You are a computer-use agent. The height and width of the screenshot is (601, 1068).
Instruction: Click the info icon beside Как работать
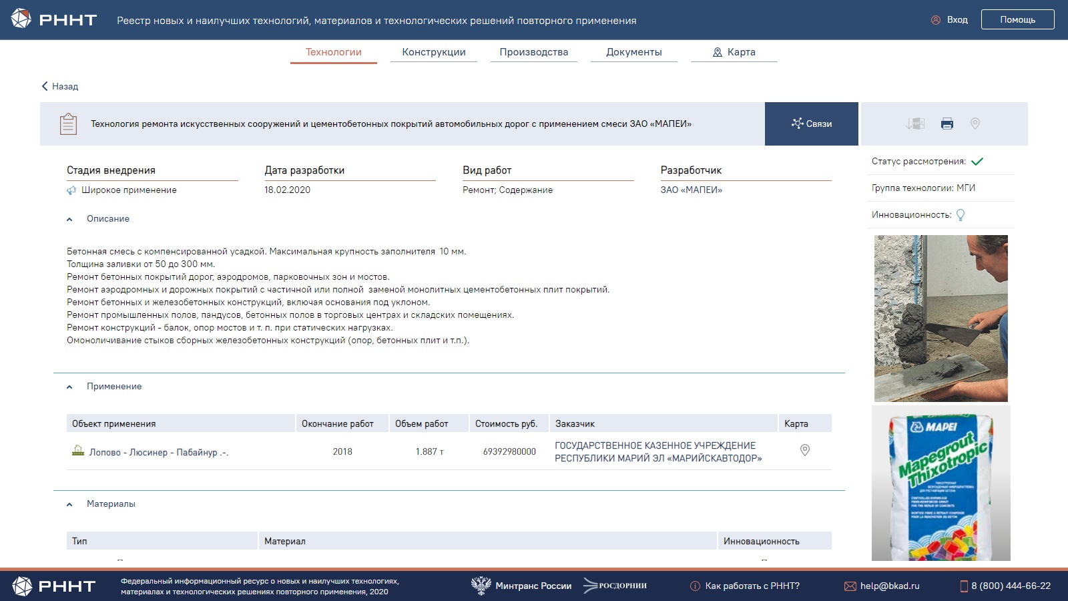[x=695, y=586]
